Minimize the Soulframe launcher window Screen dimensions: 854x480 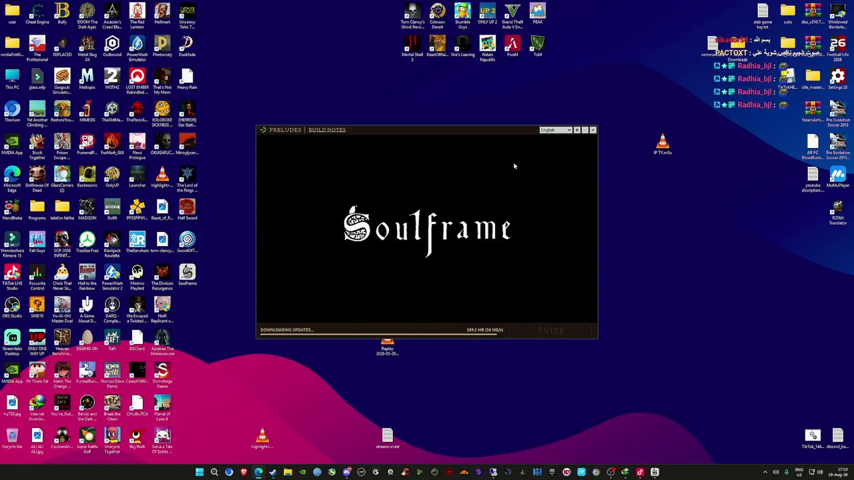pyautogui.click(x=585, y=130)
